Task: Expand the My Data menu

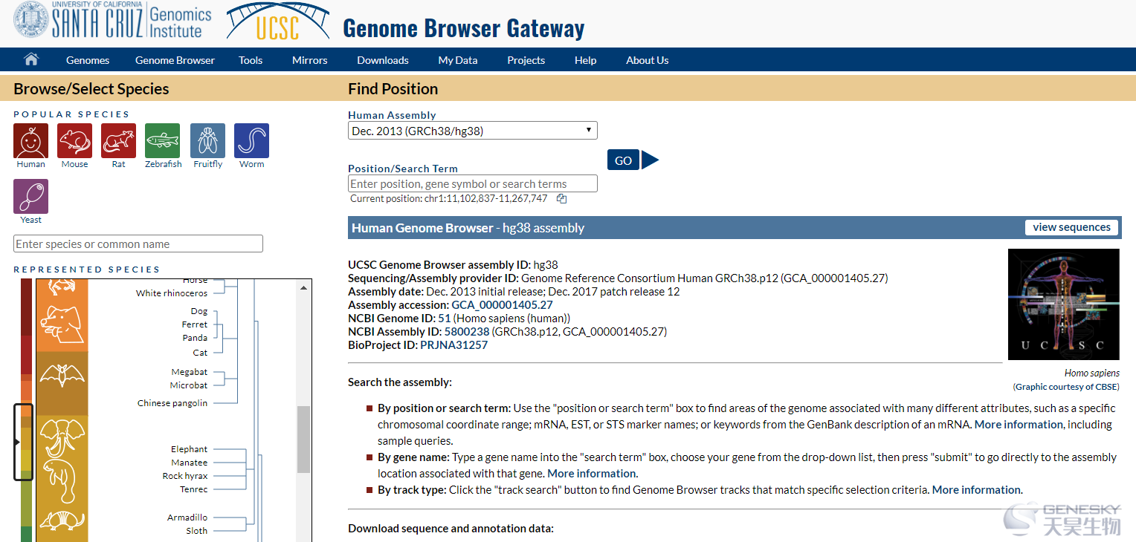Action: pos(458,60)
